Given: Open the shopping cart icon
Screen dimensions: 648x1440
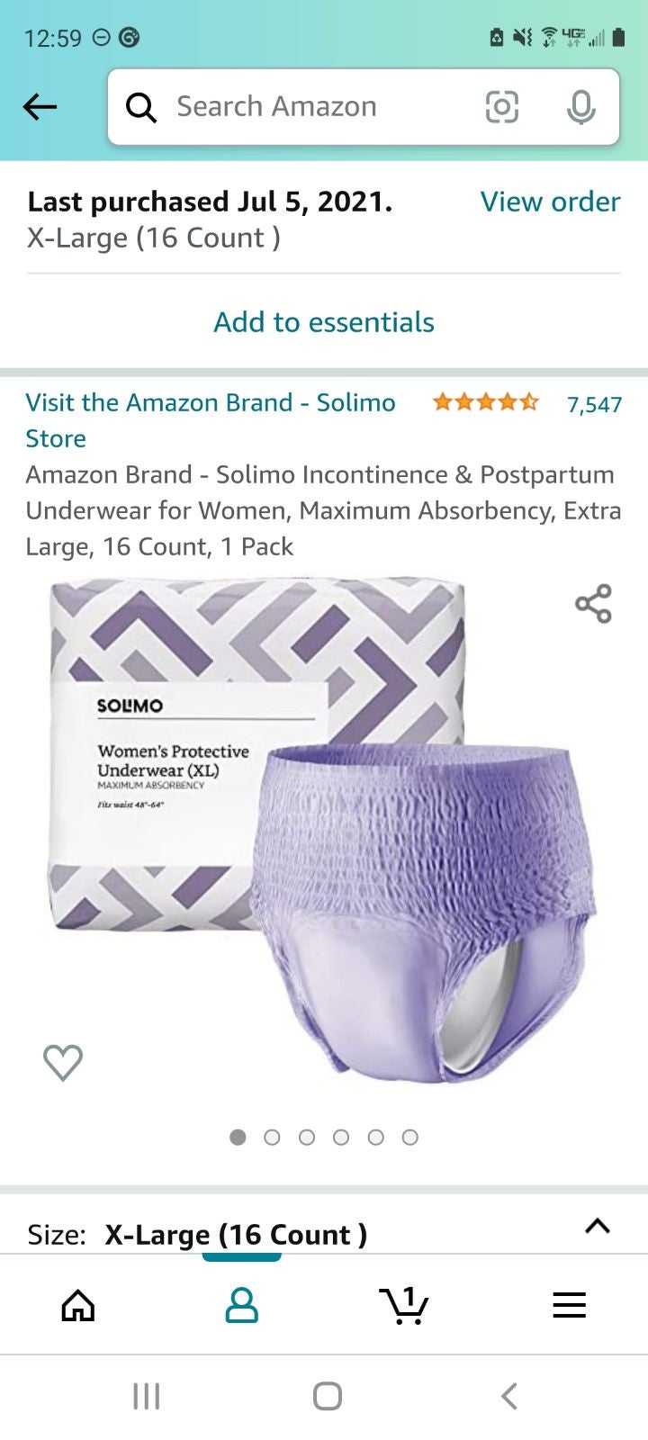Looking at the screenshot, I should 404,1304.
